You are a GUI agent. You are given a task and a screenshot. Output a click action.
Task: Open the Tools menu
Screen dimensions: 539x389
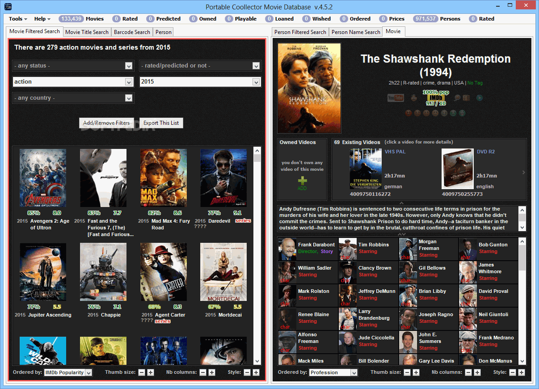(18, 19)
